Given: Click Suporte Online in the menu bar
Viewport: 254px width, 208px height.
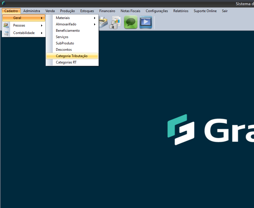Looking at the screenshot, I should [205, 11].
